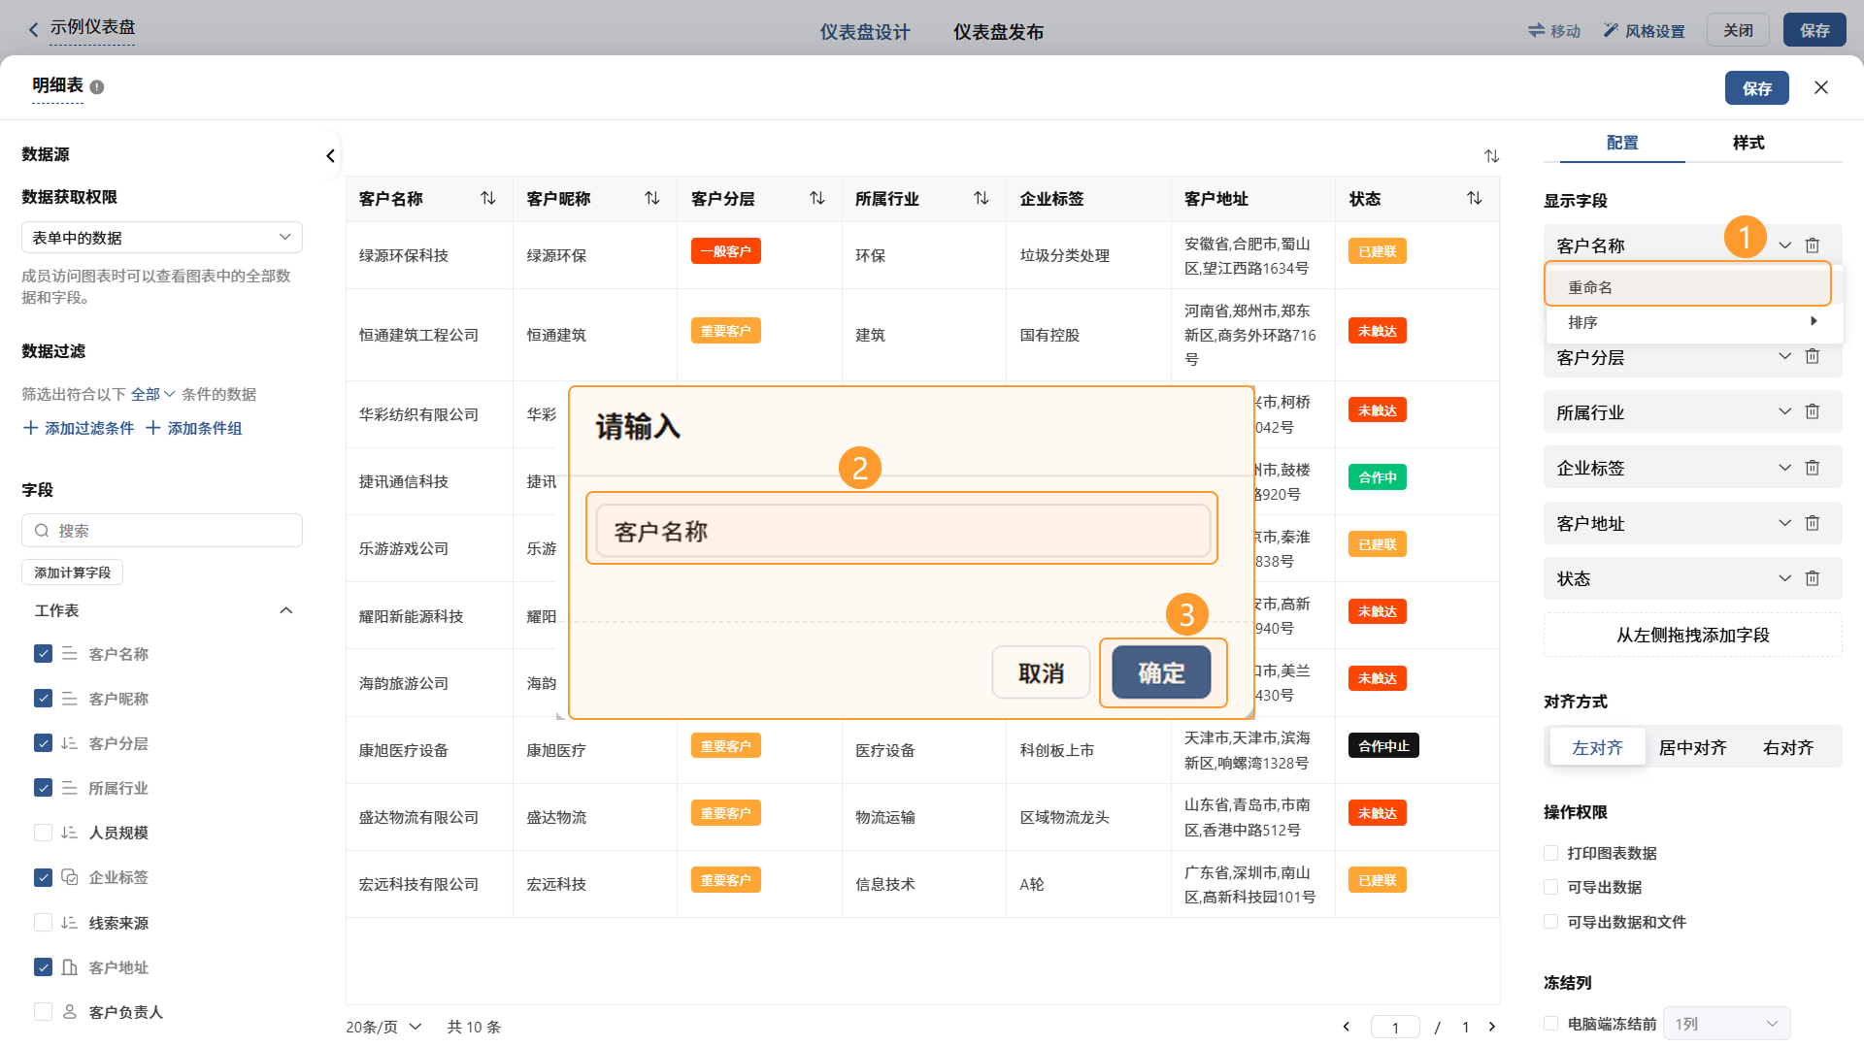The image size is (1864, 1047).
Task: Check the 人员规模 field checkbox
Action: click(43, 833)
